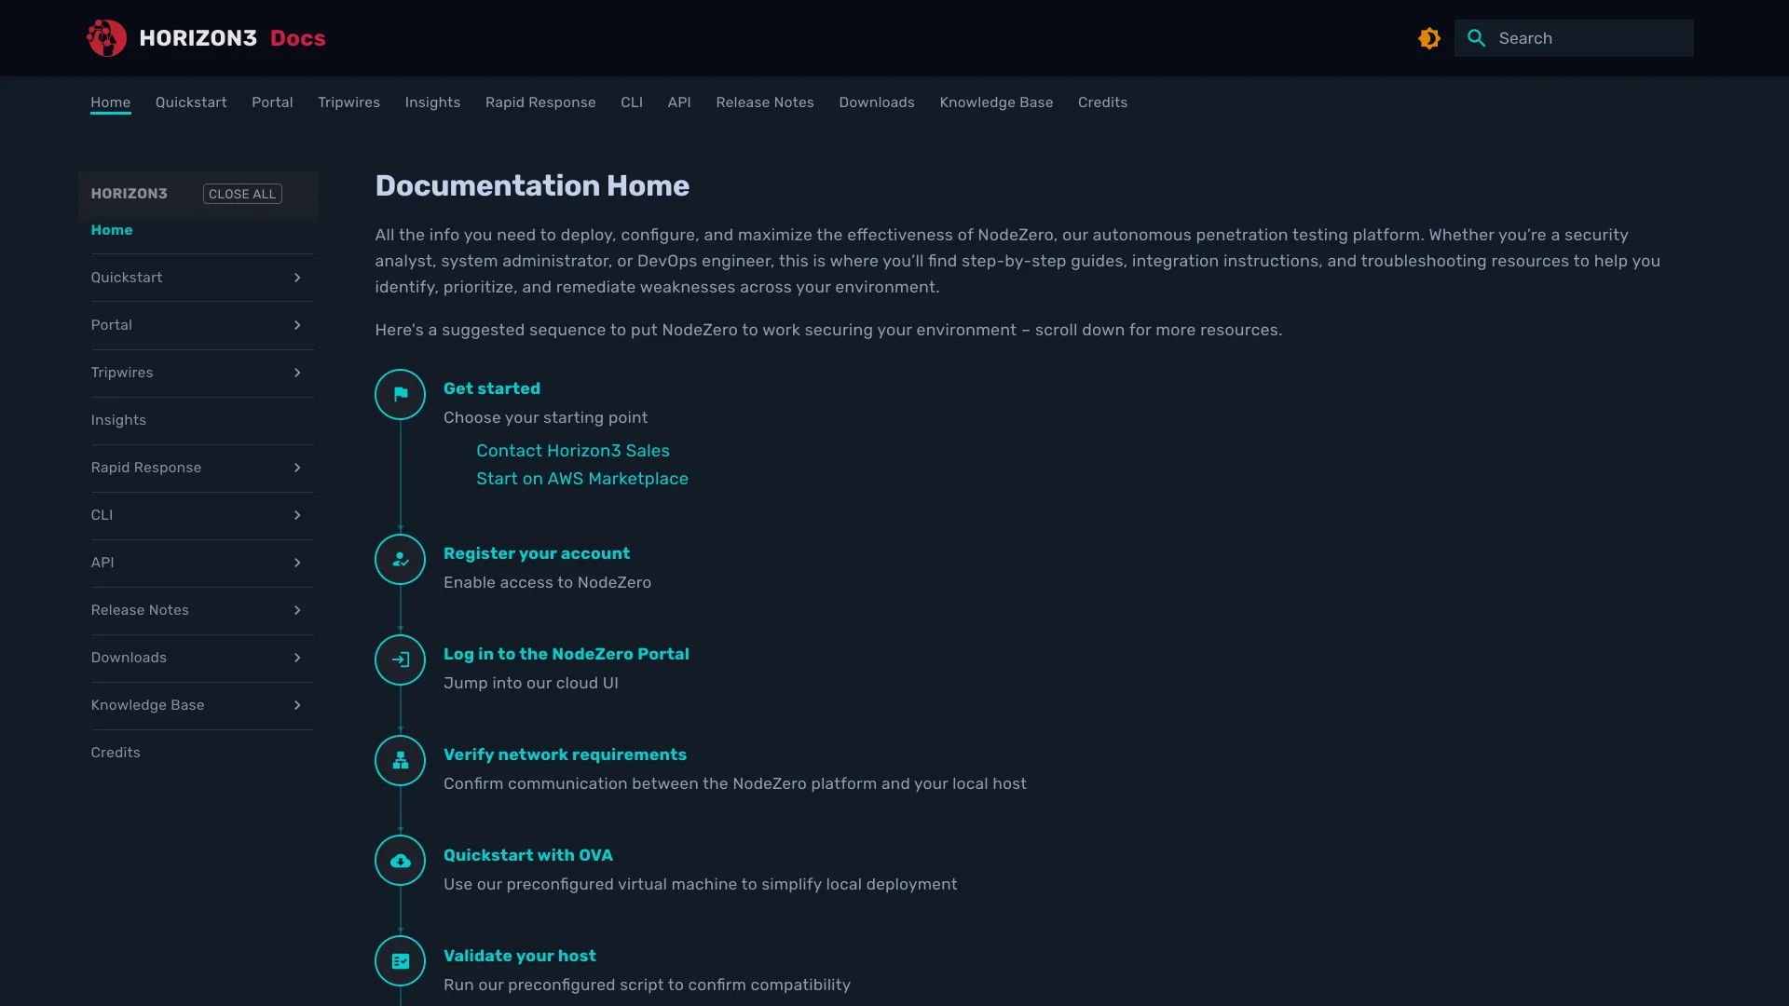Click the CLOSE ALL button
The height and width of the screenshot is (1006, 1789).
(242, 194)
